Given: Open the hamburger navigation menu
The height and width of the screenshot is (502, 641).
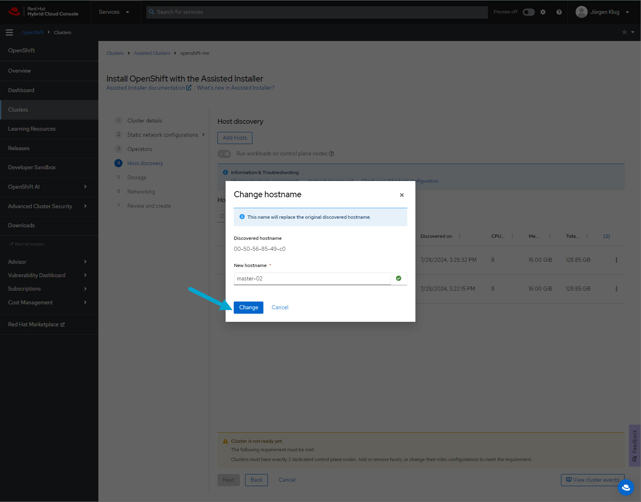Looking at the screenshot, I should click(x=9, y=32).
